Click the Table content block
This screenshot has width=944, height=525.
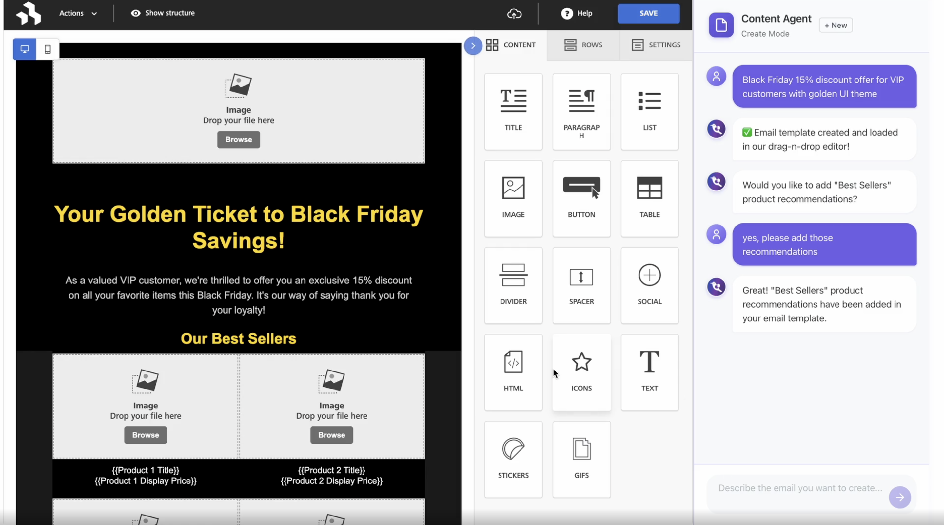point(649,198)
